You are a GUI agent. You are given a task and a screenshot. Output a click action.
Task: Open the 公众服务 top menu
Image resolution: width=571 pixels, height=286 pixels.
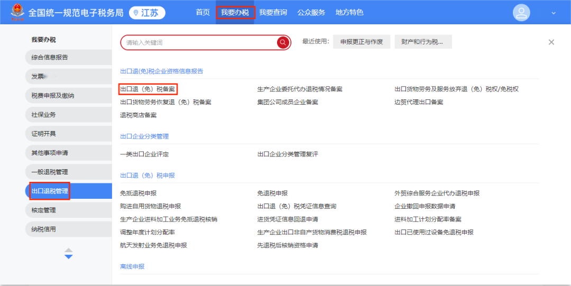pos(311,12)
